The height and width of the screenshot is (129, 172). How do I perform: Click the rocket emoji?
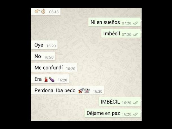81,91
